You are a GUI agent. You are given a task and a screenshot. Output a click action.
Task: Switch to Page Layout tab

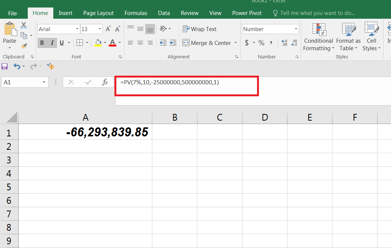[x=98, y=13]
